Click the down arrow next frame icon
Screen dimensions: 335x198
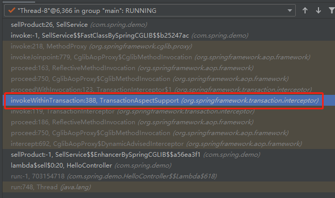[x=318, y=10]
